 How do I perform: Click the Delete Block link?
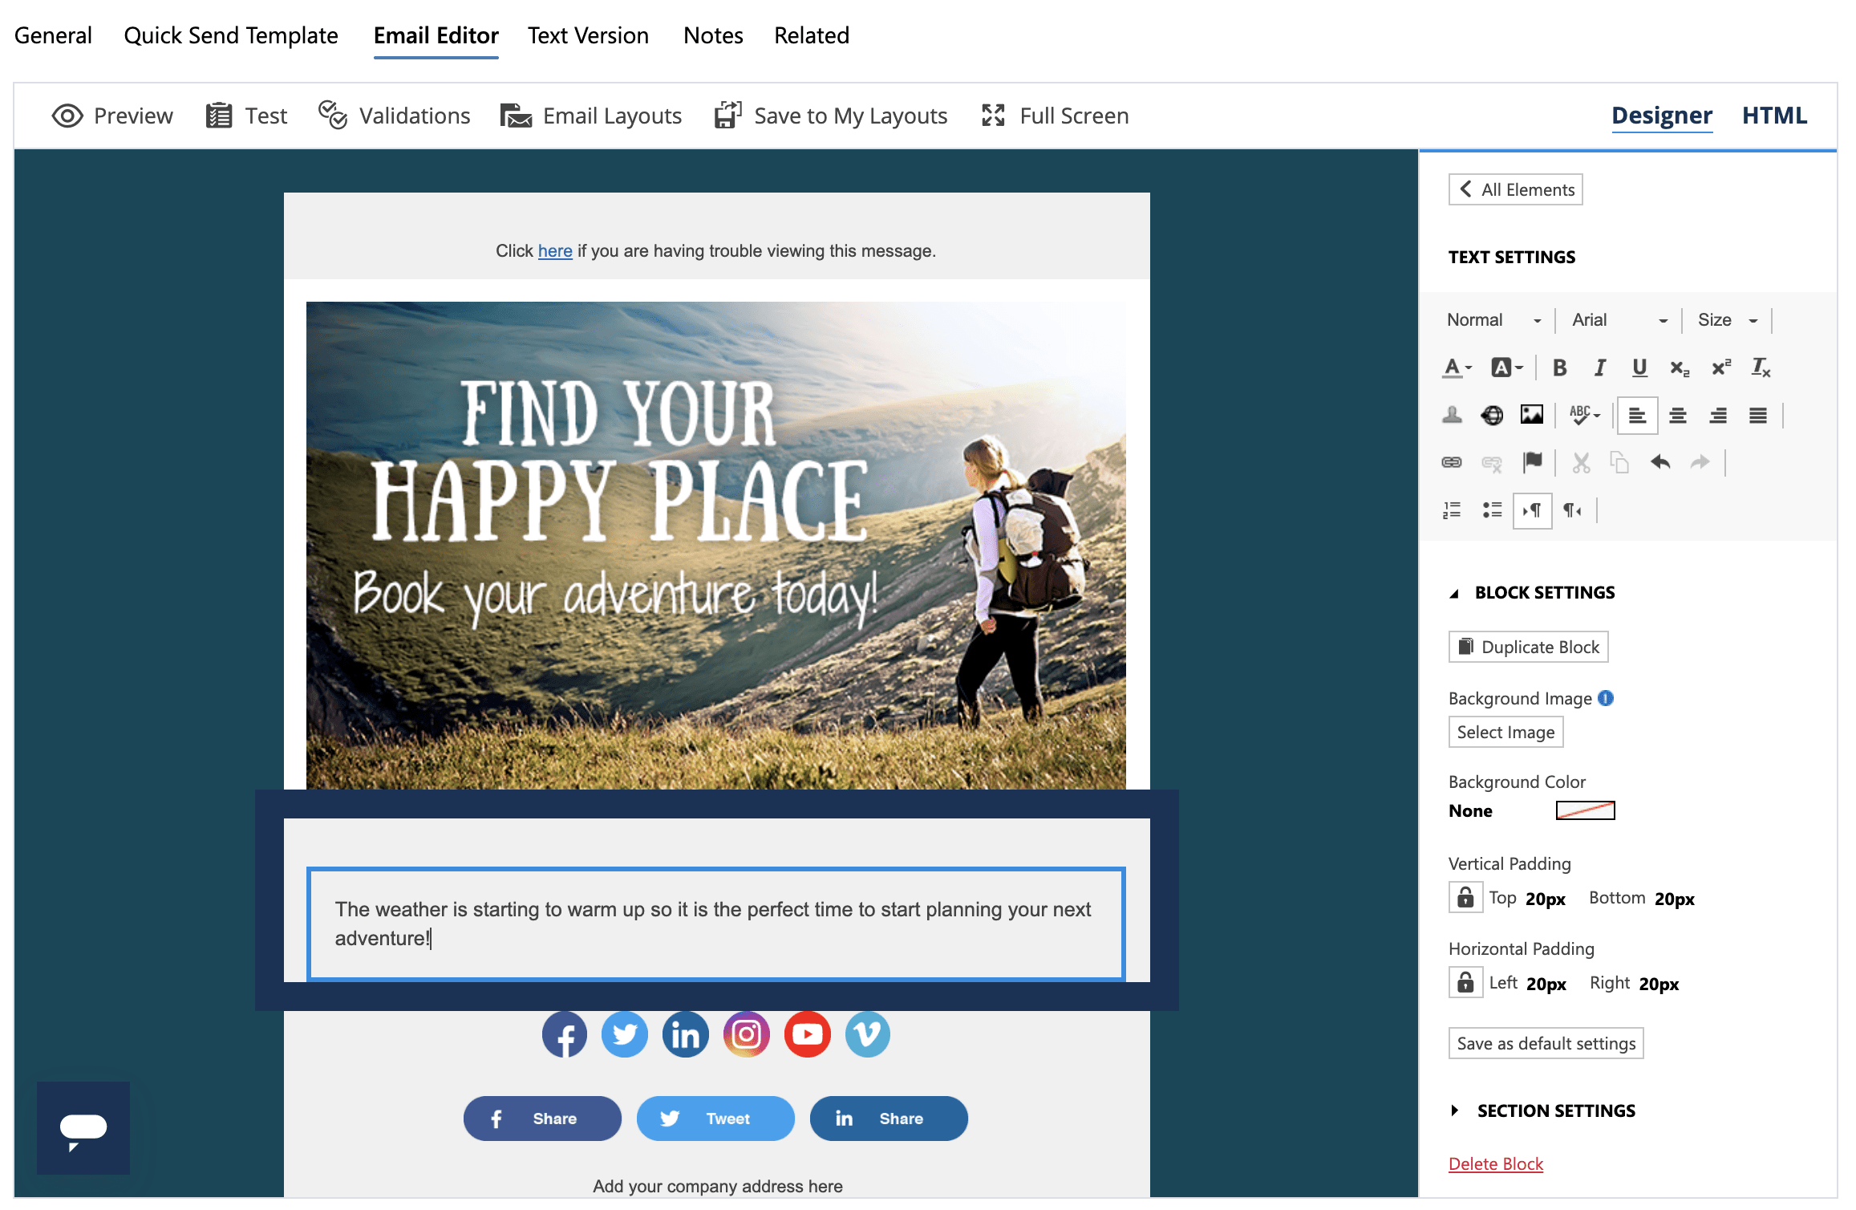(1494, 1163)
